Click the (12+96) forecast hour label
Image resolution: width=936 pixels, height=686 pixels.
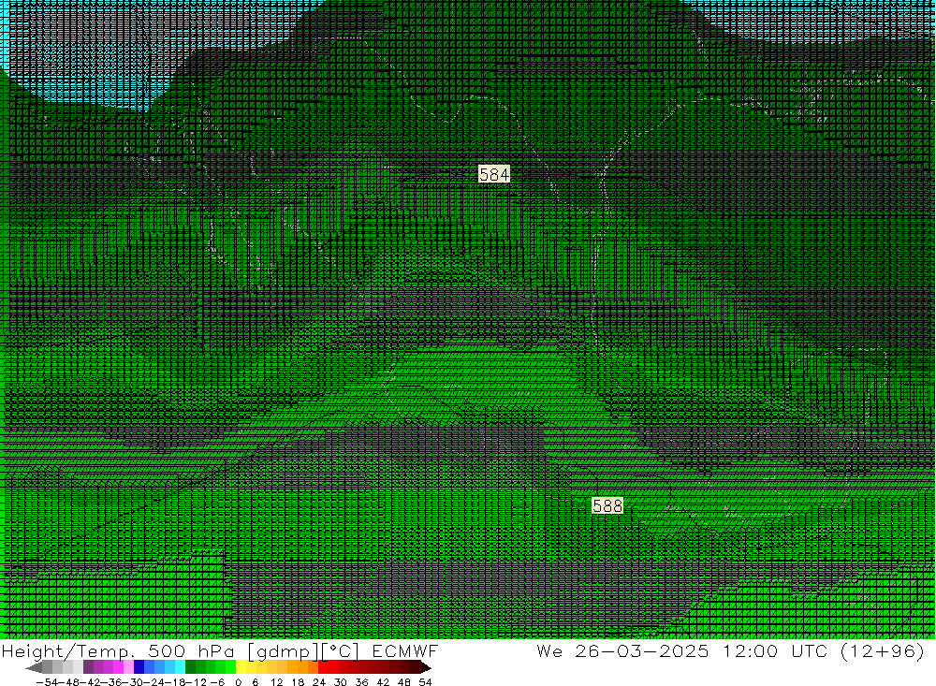pos(883,650)
